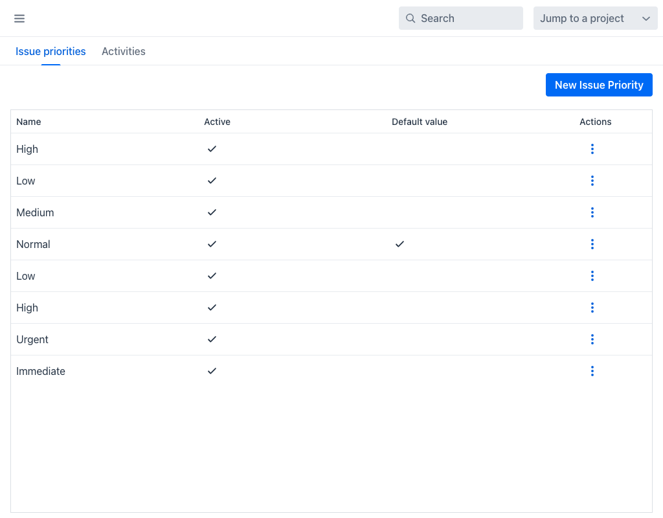This screenshot has height=518, width=663.
Task: Select the Low name just above Medium
Action: (25, 181)
